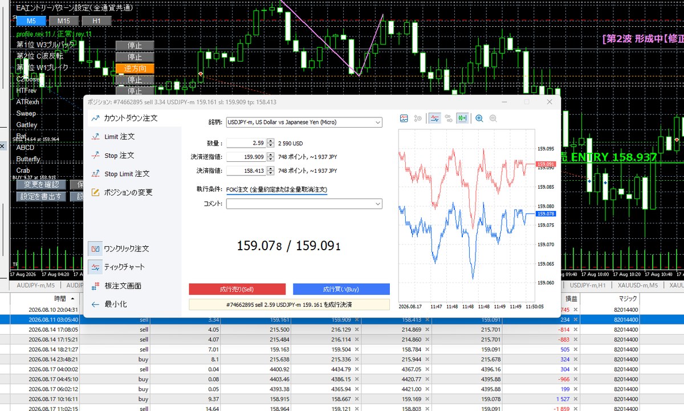Click the ABCD pattern label
Image resolution: width=684 pixels, height=411 pixels.
click(x=26, y=148)
